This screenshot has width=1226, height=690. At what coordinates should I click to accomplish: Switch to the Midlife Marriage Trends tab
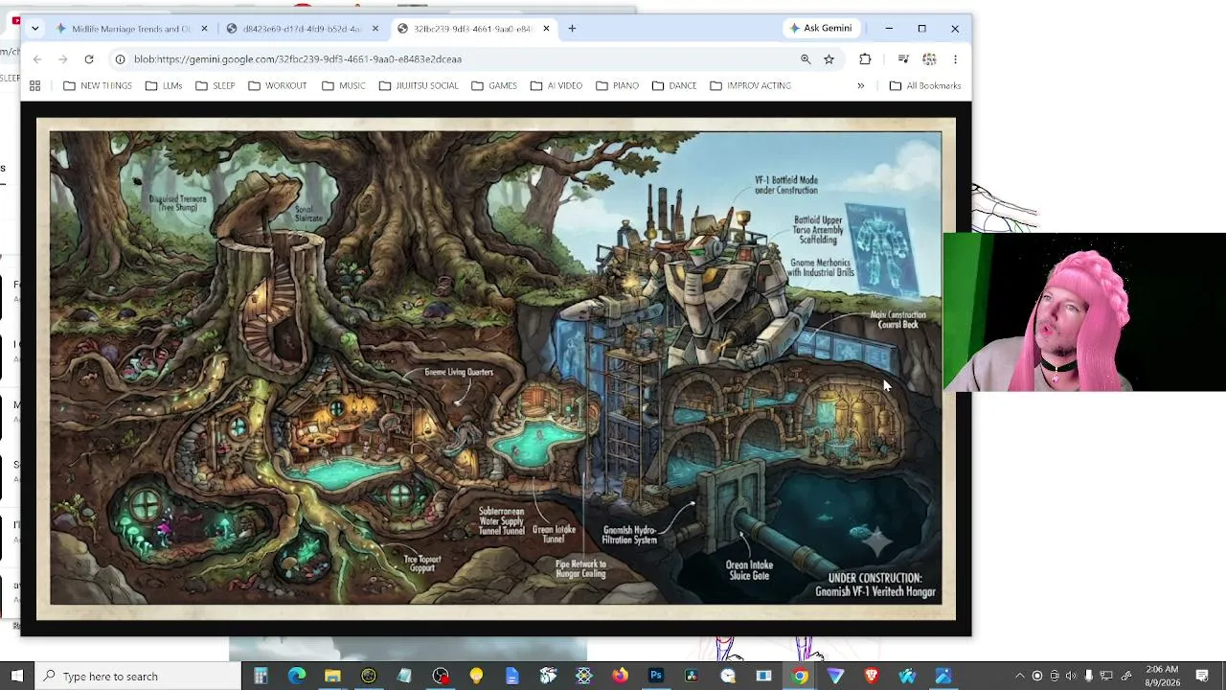132,29
